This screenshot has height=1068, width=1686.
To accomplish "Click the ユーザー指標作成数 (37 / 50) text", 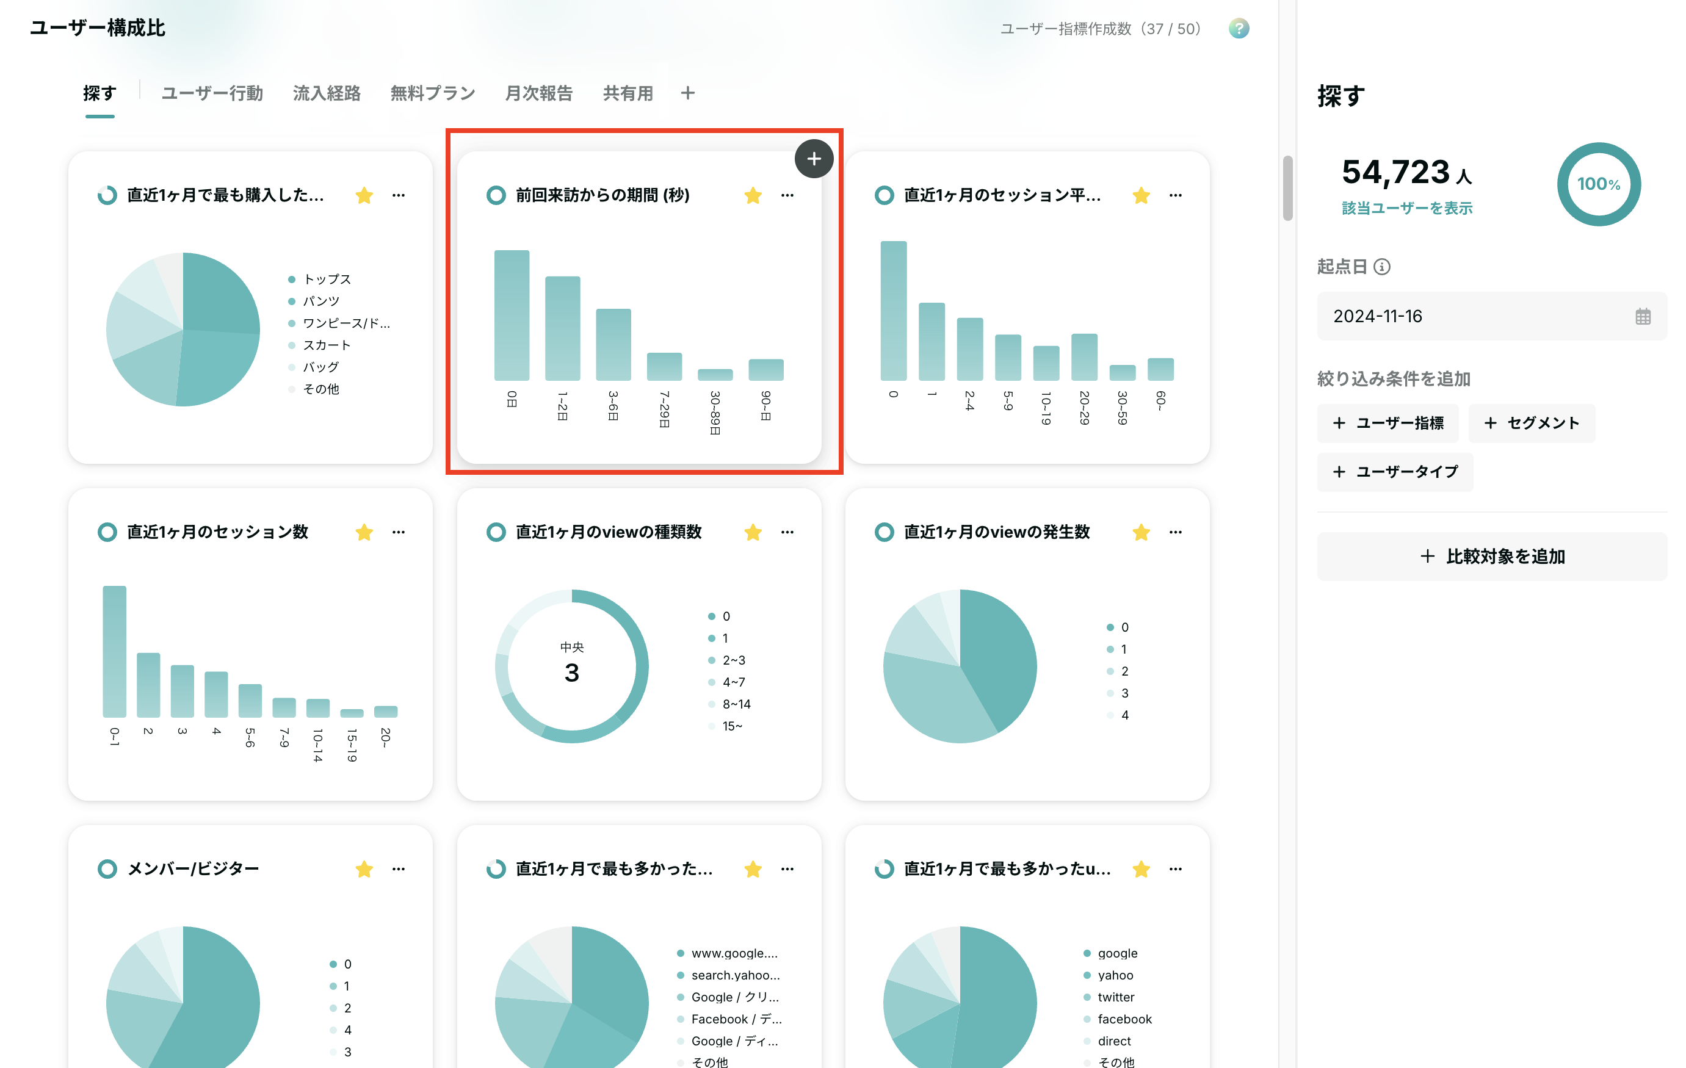I will pyautogui.click(x=1100, y=29).
